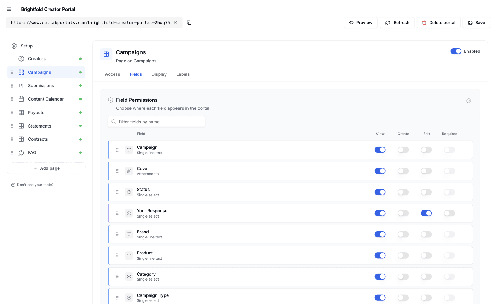Click the drag handle on Your Response row
This screenshot has height=304, width=495.
(x=117, y=213)
